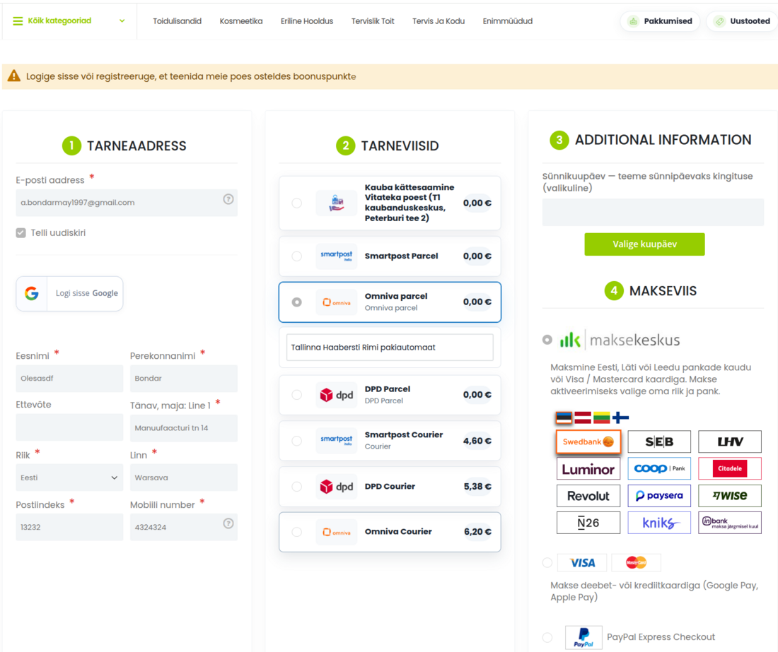Click the Postiindeks input field
The image size is (778, 652).
pos(69,527)
